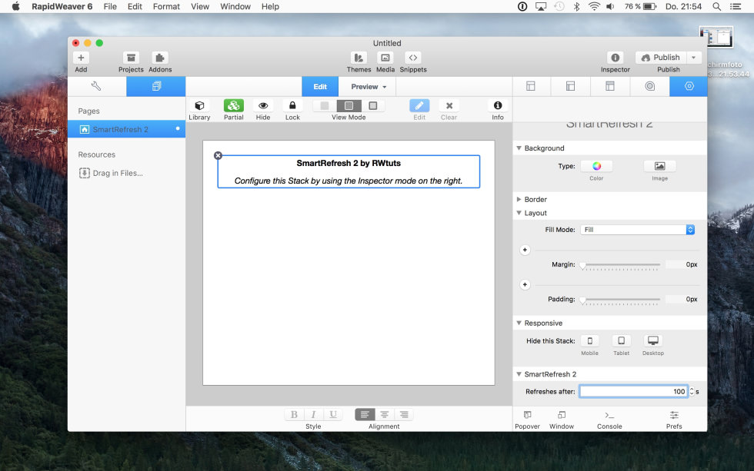Align text right
The width and height of the screenshot is (754, 471).
point(404,415)
